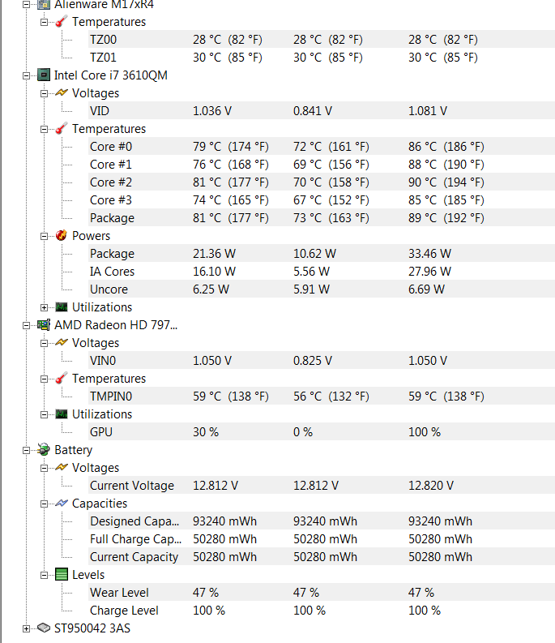Select the Wear Level row

click(119, 593)
